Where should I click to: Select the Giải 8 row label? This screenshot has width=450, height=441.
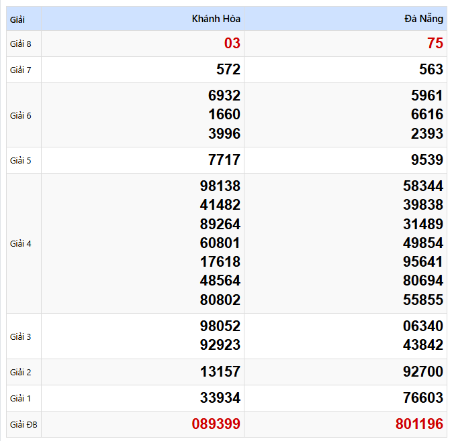click(20, 44)
